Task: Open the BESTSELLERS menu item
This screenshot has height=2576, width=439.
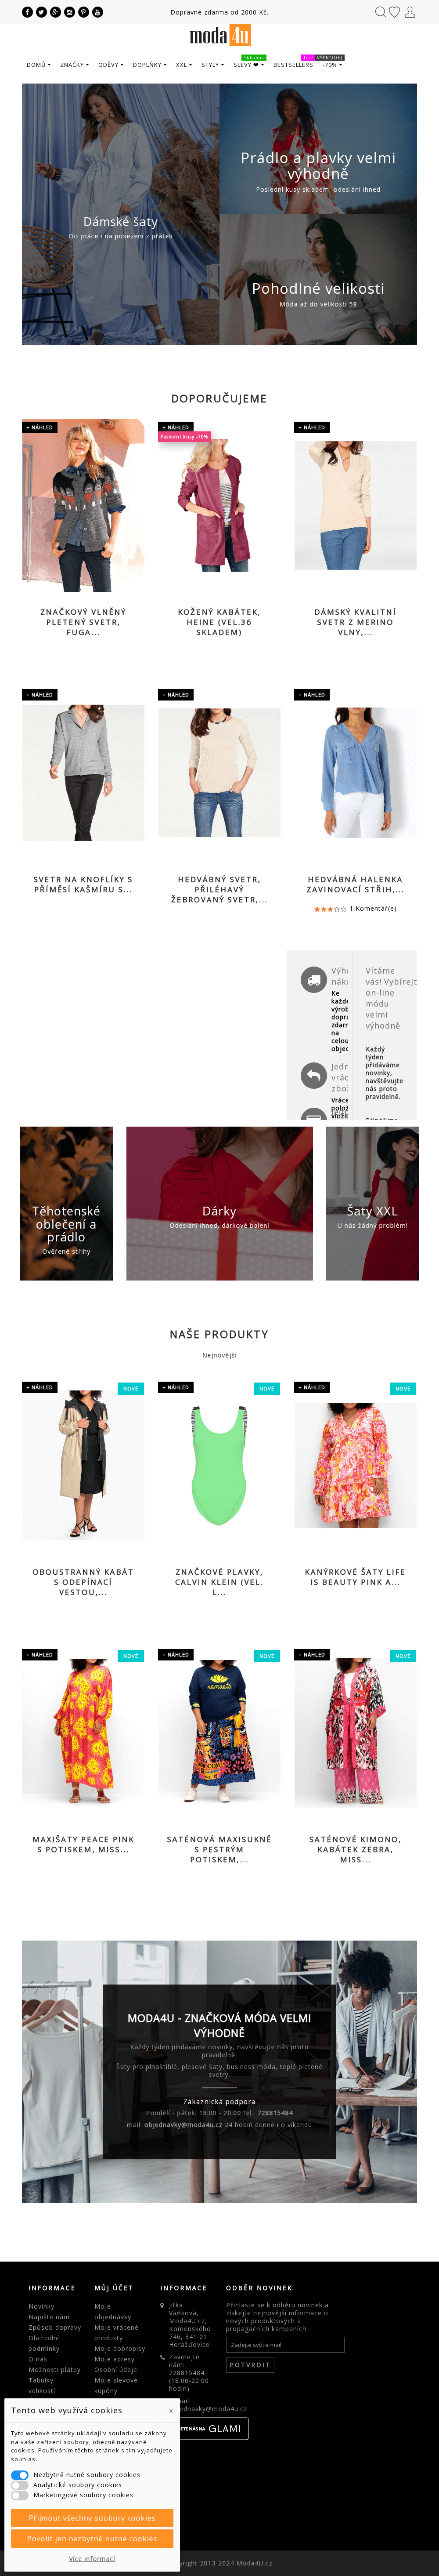Action: [293, 65]
